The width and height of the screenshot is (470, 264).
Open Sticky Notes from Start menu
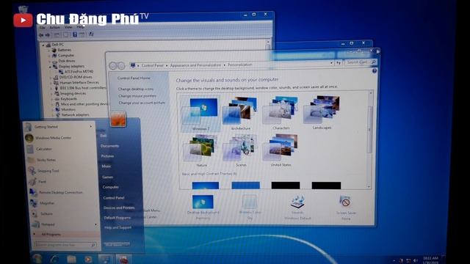(60, 160)
